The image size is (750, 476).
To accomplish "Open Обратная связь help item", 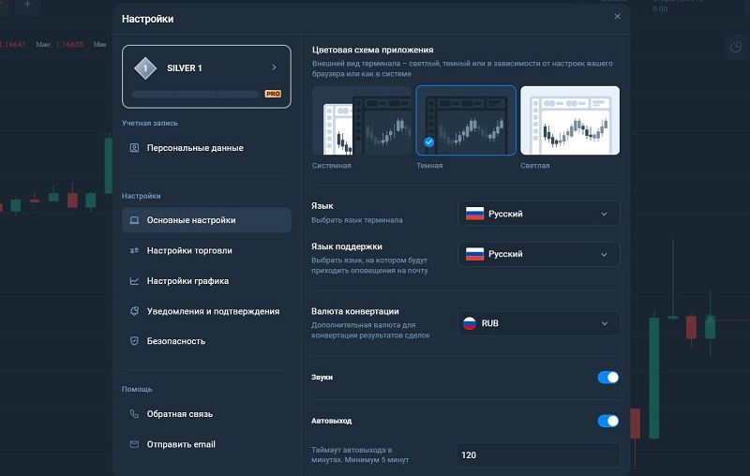I will (x=206, y=414).
